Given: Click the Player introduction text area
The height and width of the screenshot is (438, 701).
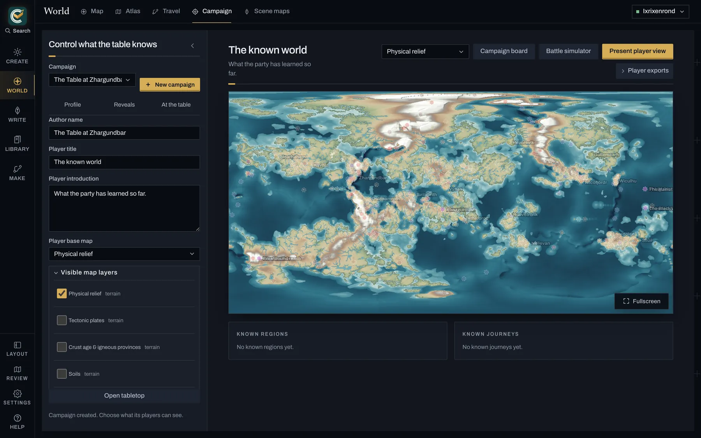Looking at the screenshot, I should click(124, 208).
